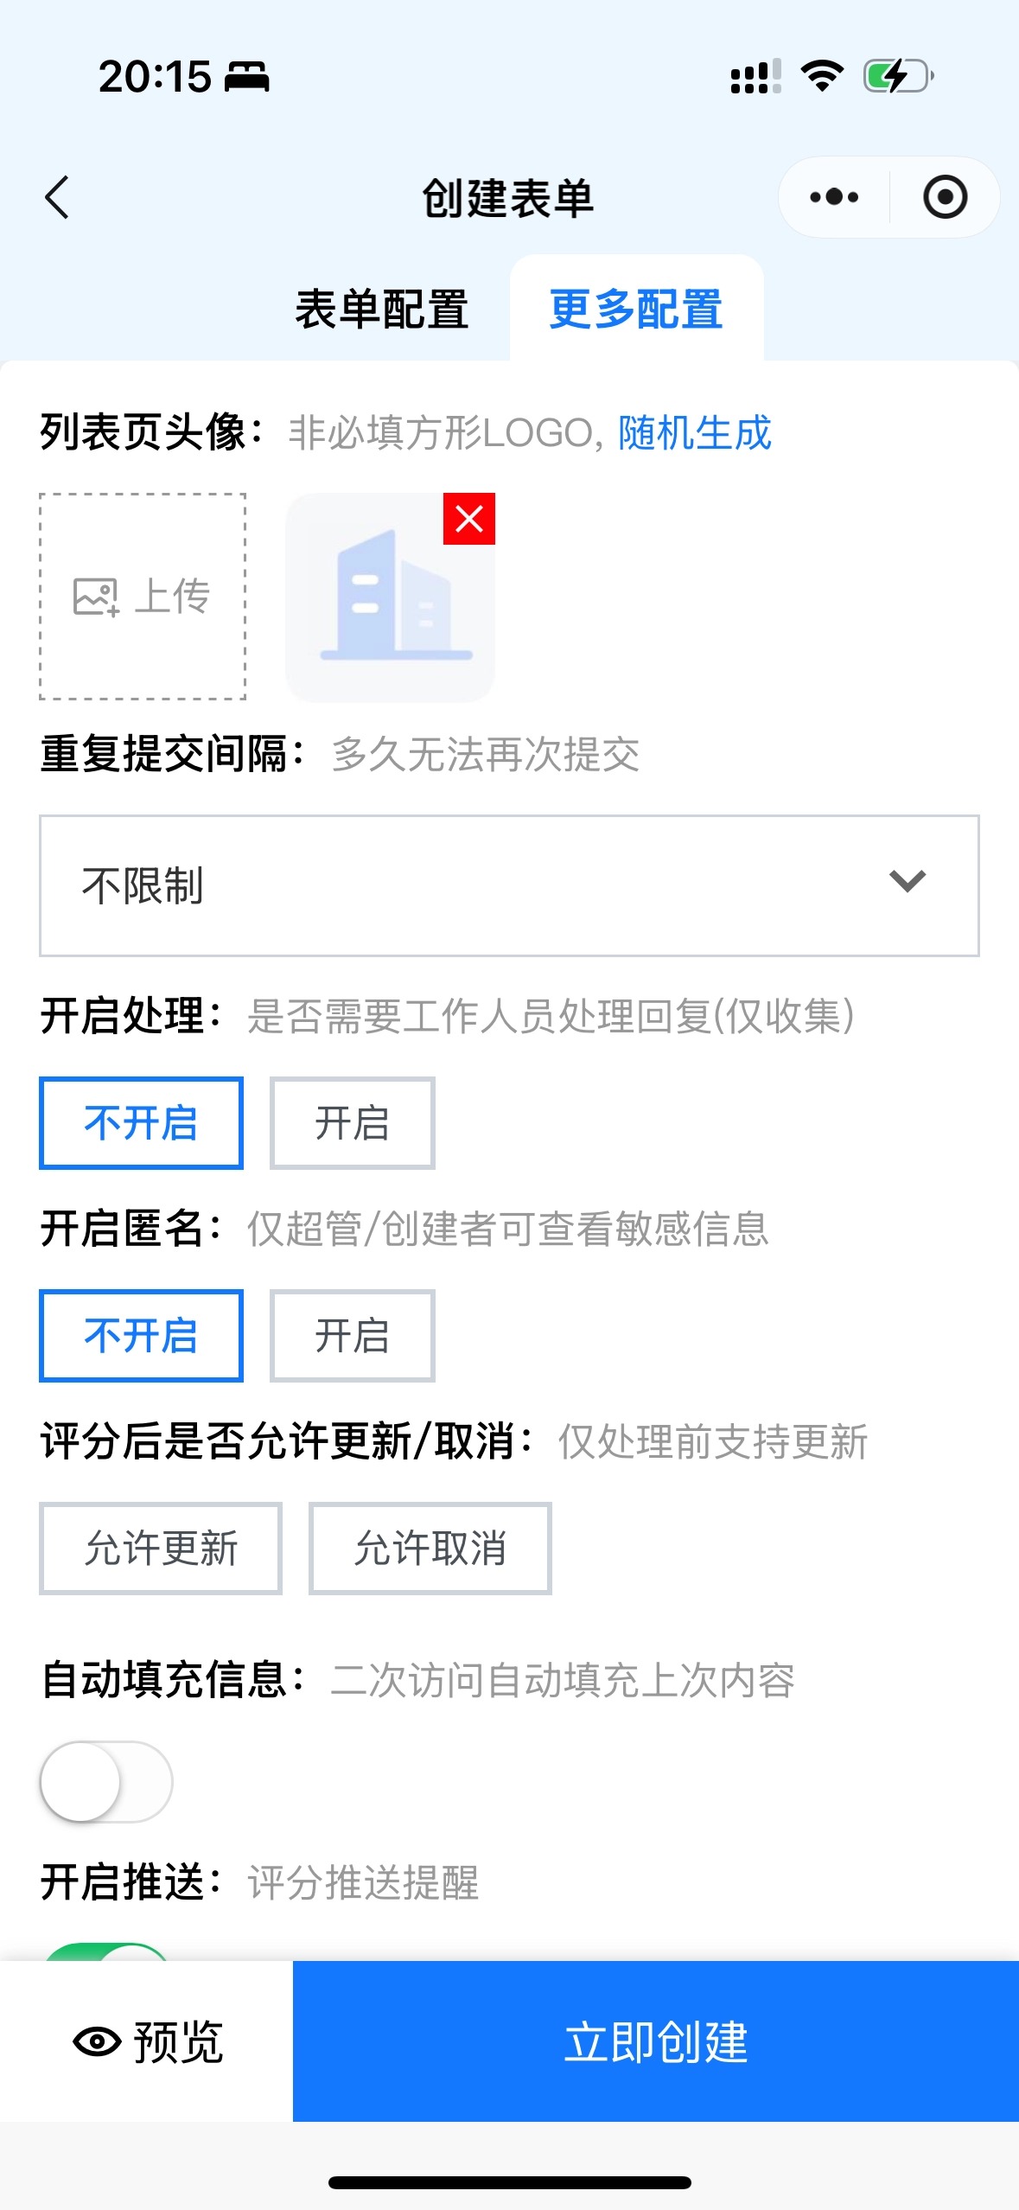Click the 立即创建 button
1019x2210 pixels.
[x=655, y=2041]
